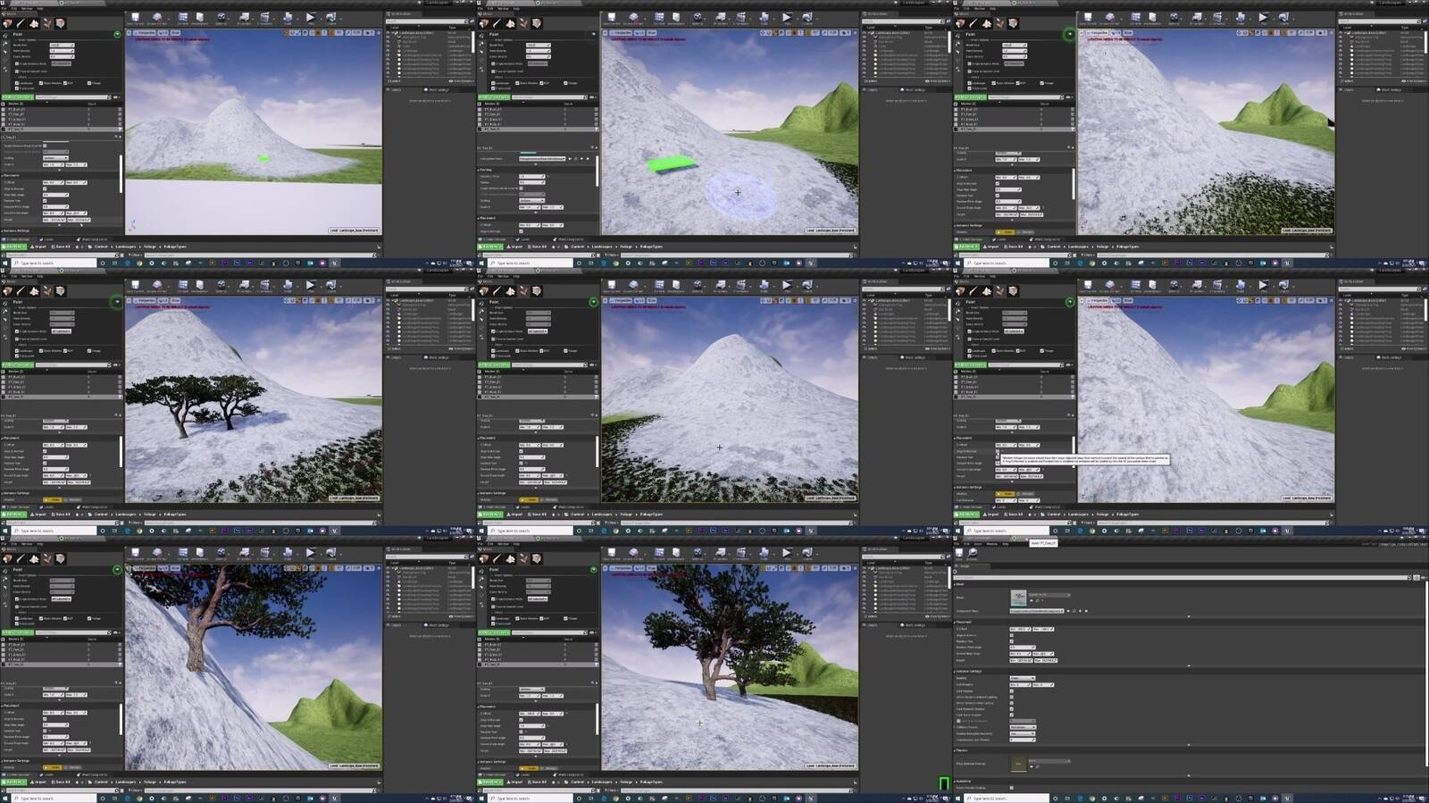Click tree mesh thumbnail in the asset editor
1429x803 pixels.
coord(1018,598)
